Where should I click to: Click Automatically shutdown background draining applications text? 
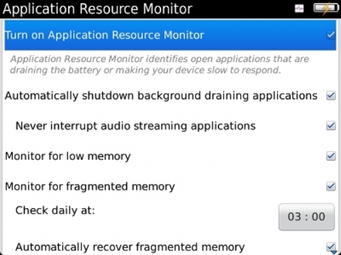[x=161, y=96]
